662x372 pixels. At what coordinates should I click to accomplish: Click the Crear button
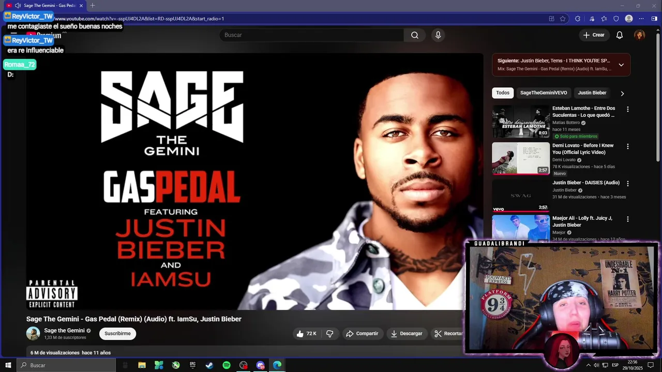pos(594,35)
